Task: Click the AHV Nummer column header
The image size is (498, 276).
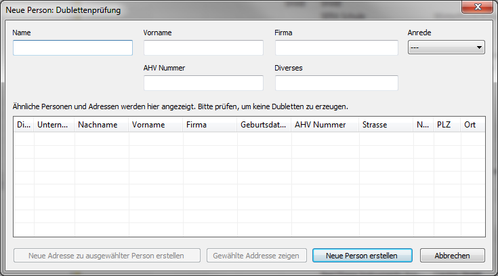Action: [325, 125]
